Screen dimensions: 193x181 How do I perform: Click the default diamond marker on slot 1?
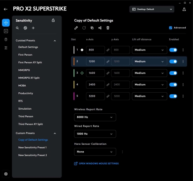point(82,50)
